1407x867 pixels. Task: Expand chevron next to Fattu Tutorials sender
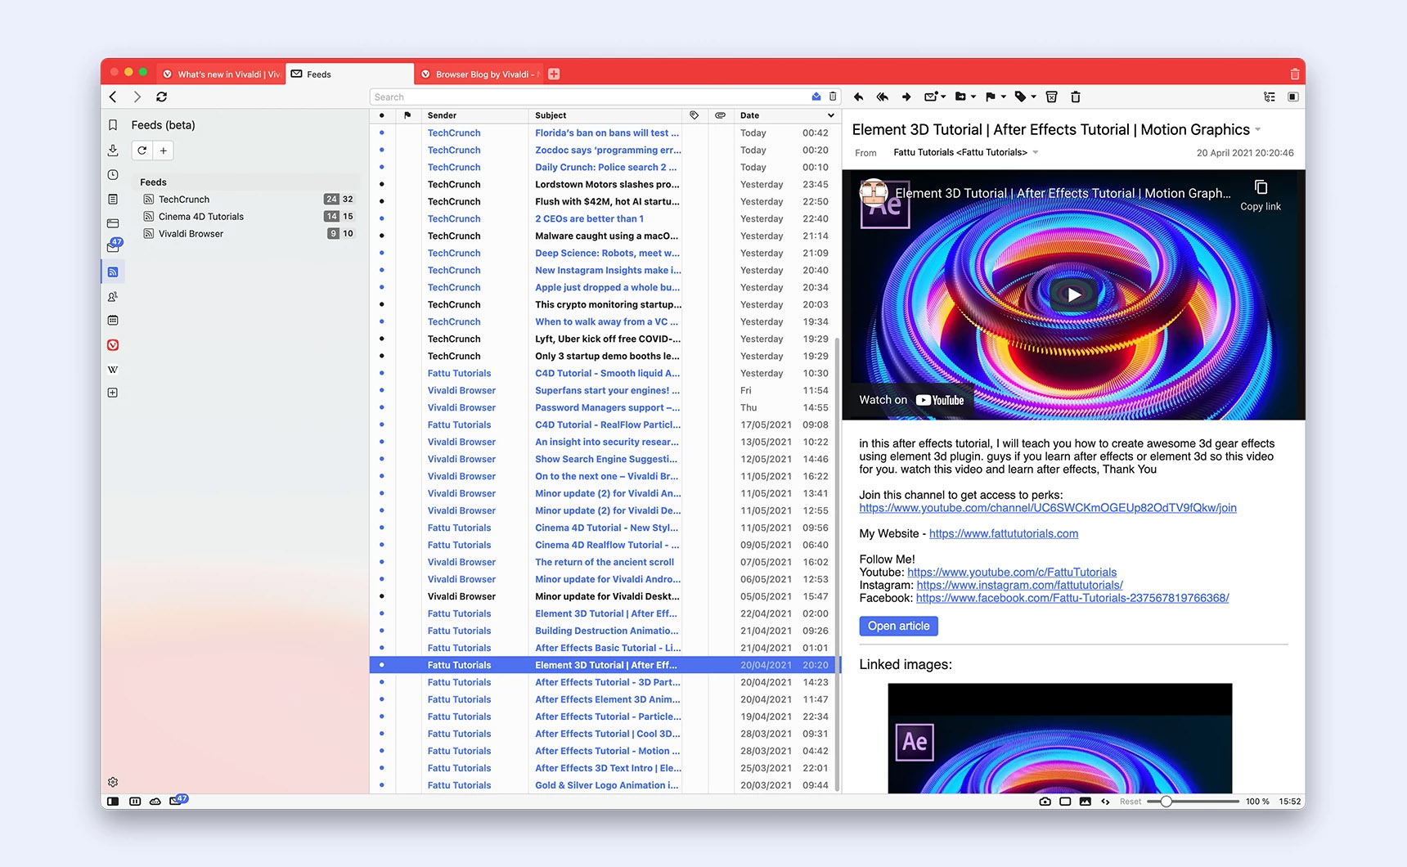[1036, 153]
